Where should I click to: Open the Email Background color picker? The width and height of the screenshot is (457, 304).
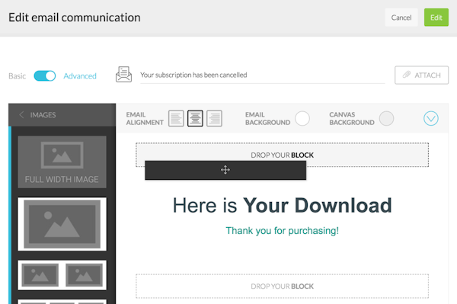coord(302,118)
